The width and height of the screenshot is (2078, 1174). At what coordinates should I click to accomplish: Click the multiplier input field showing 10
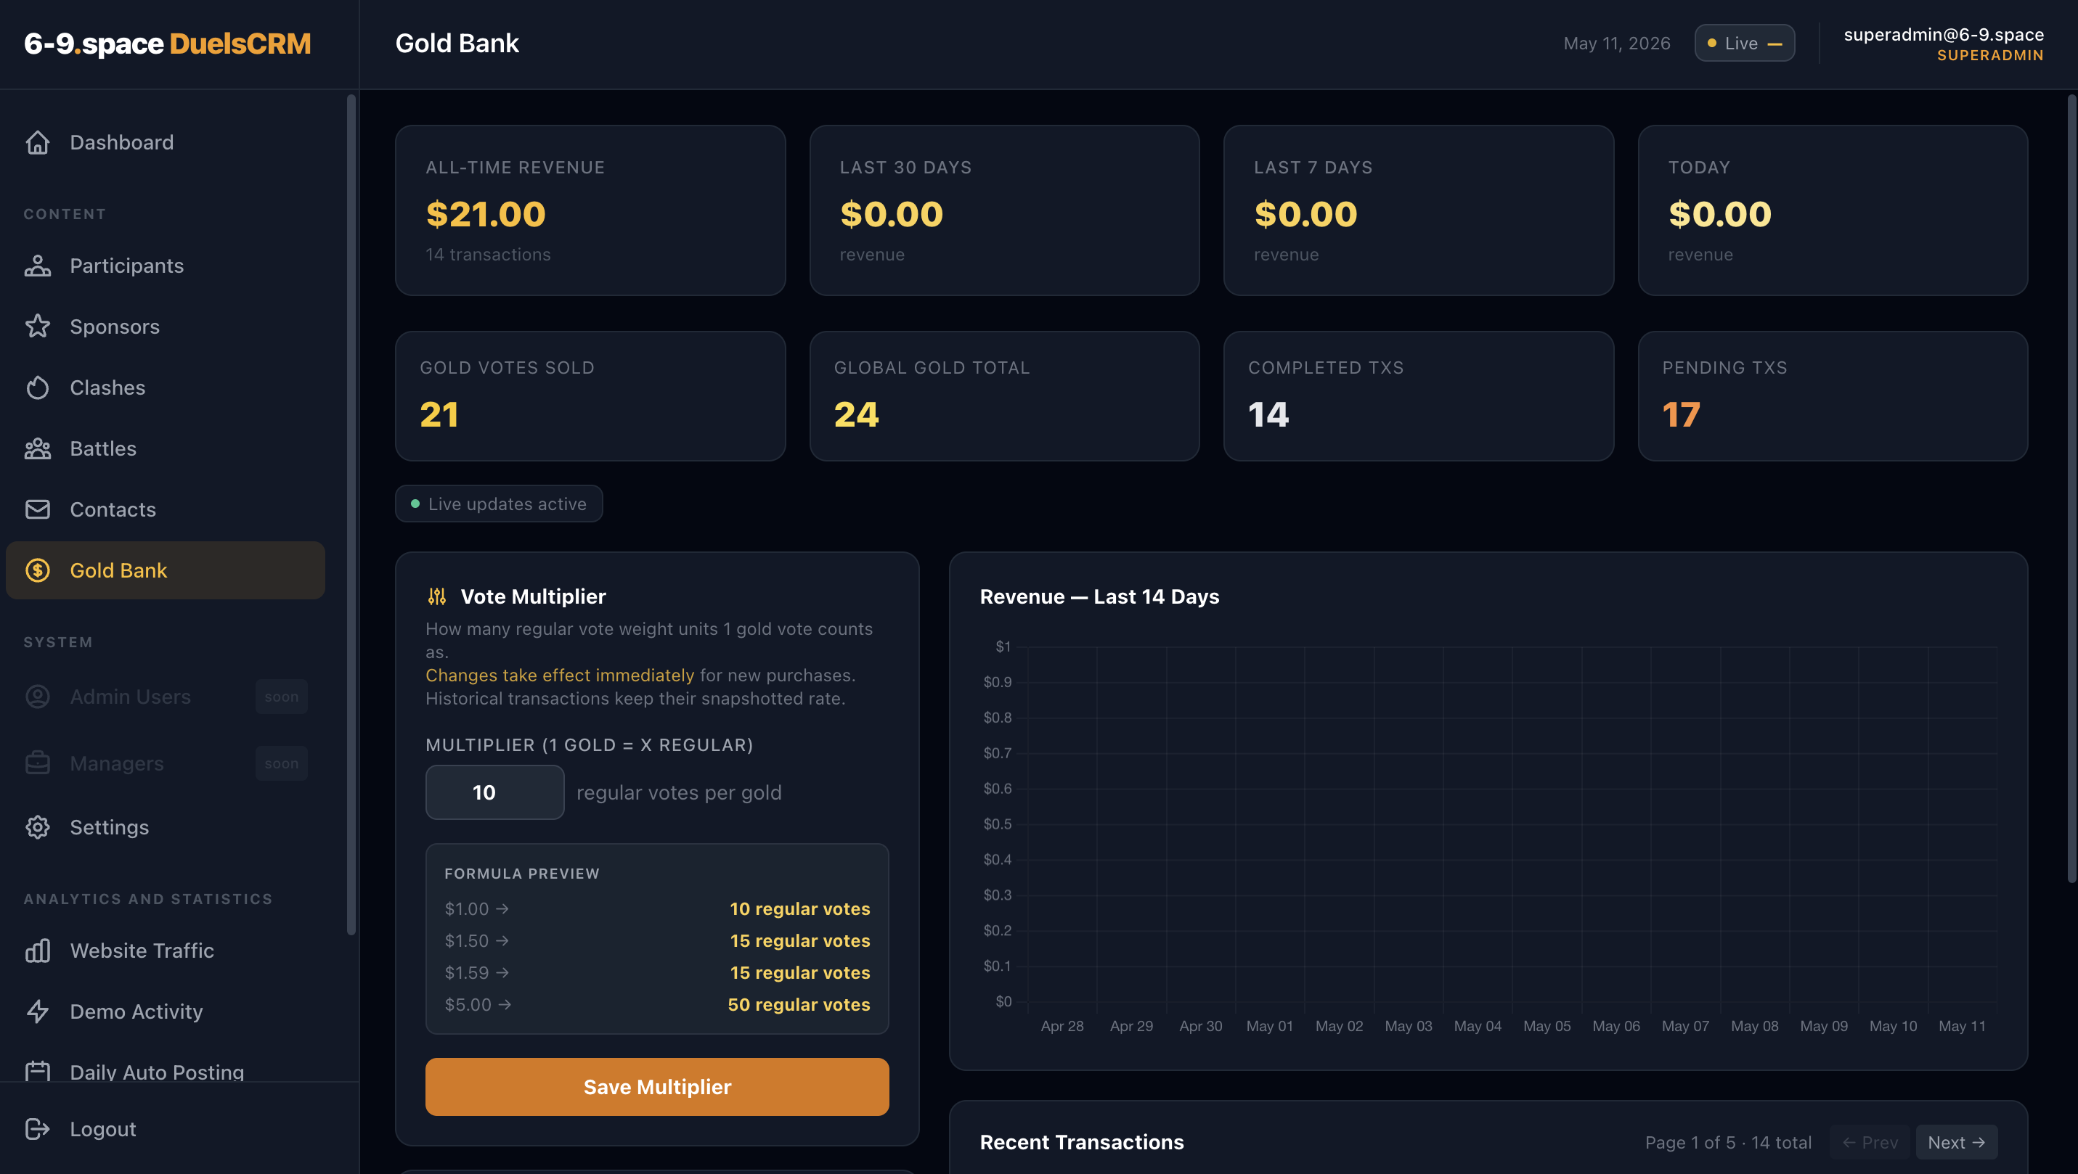pyautogui.click(x=494, y=792)
